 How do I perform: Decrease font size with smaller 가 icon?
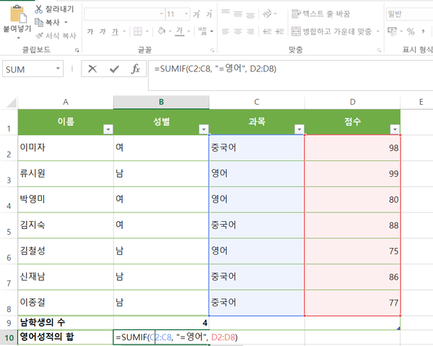pyautogui.click(x=209, y=14)
